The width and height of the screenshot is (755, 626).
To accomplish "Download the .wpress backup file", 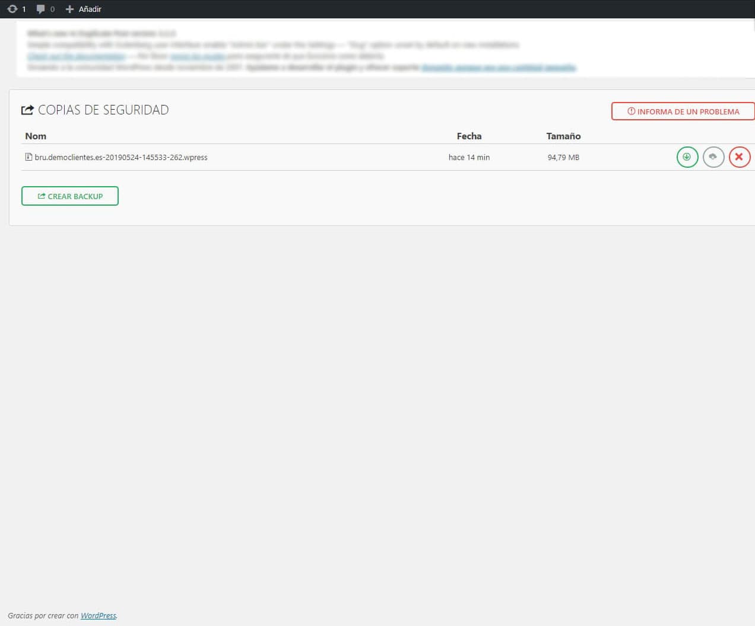I will click(x=687, y=157).
